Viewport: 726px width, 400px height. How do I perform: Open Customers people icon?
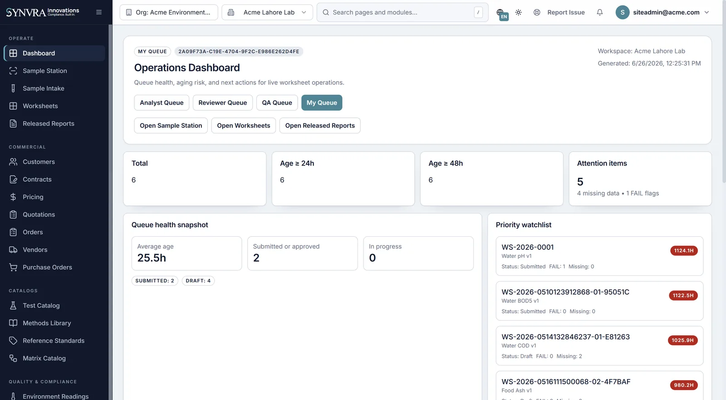pos(13,162)
